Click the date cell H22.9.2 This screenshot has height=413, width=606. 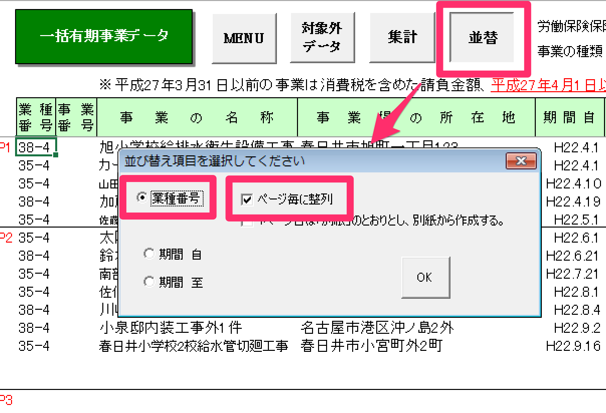pos(577,328)
